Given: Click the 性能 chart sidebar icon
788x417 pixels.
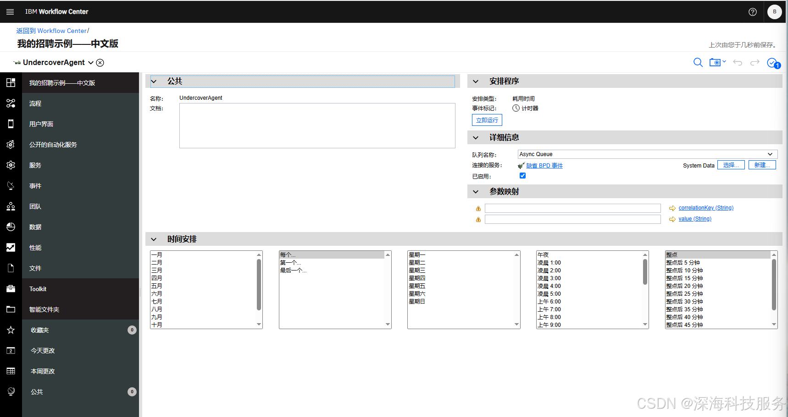Looking at the screenshot, I should (x=11, y=248).
